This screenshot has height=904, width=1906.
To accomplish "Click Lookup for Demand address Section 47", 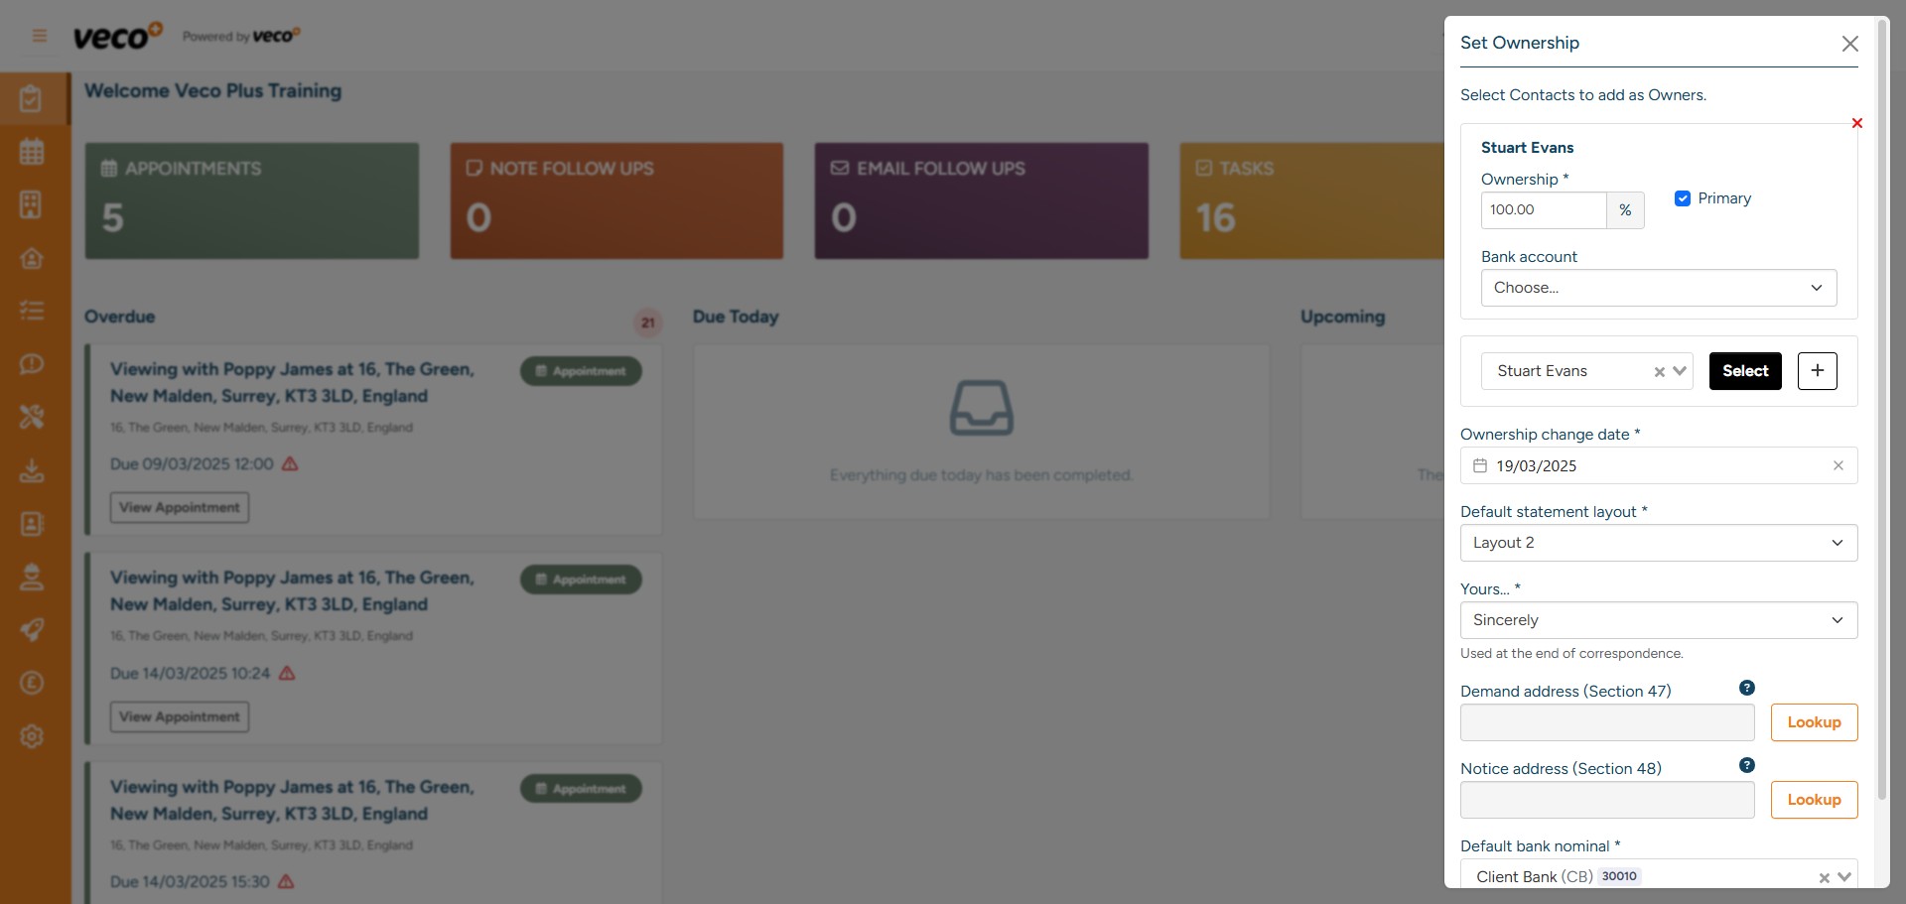I will (1814, 722).
